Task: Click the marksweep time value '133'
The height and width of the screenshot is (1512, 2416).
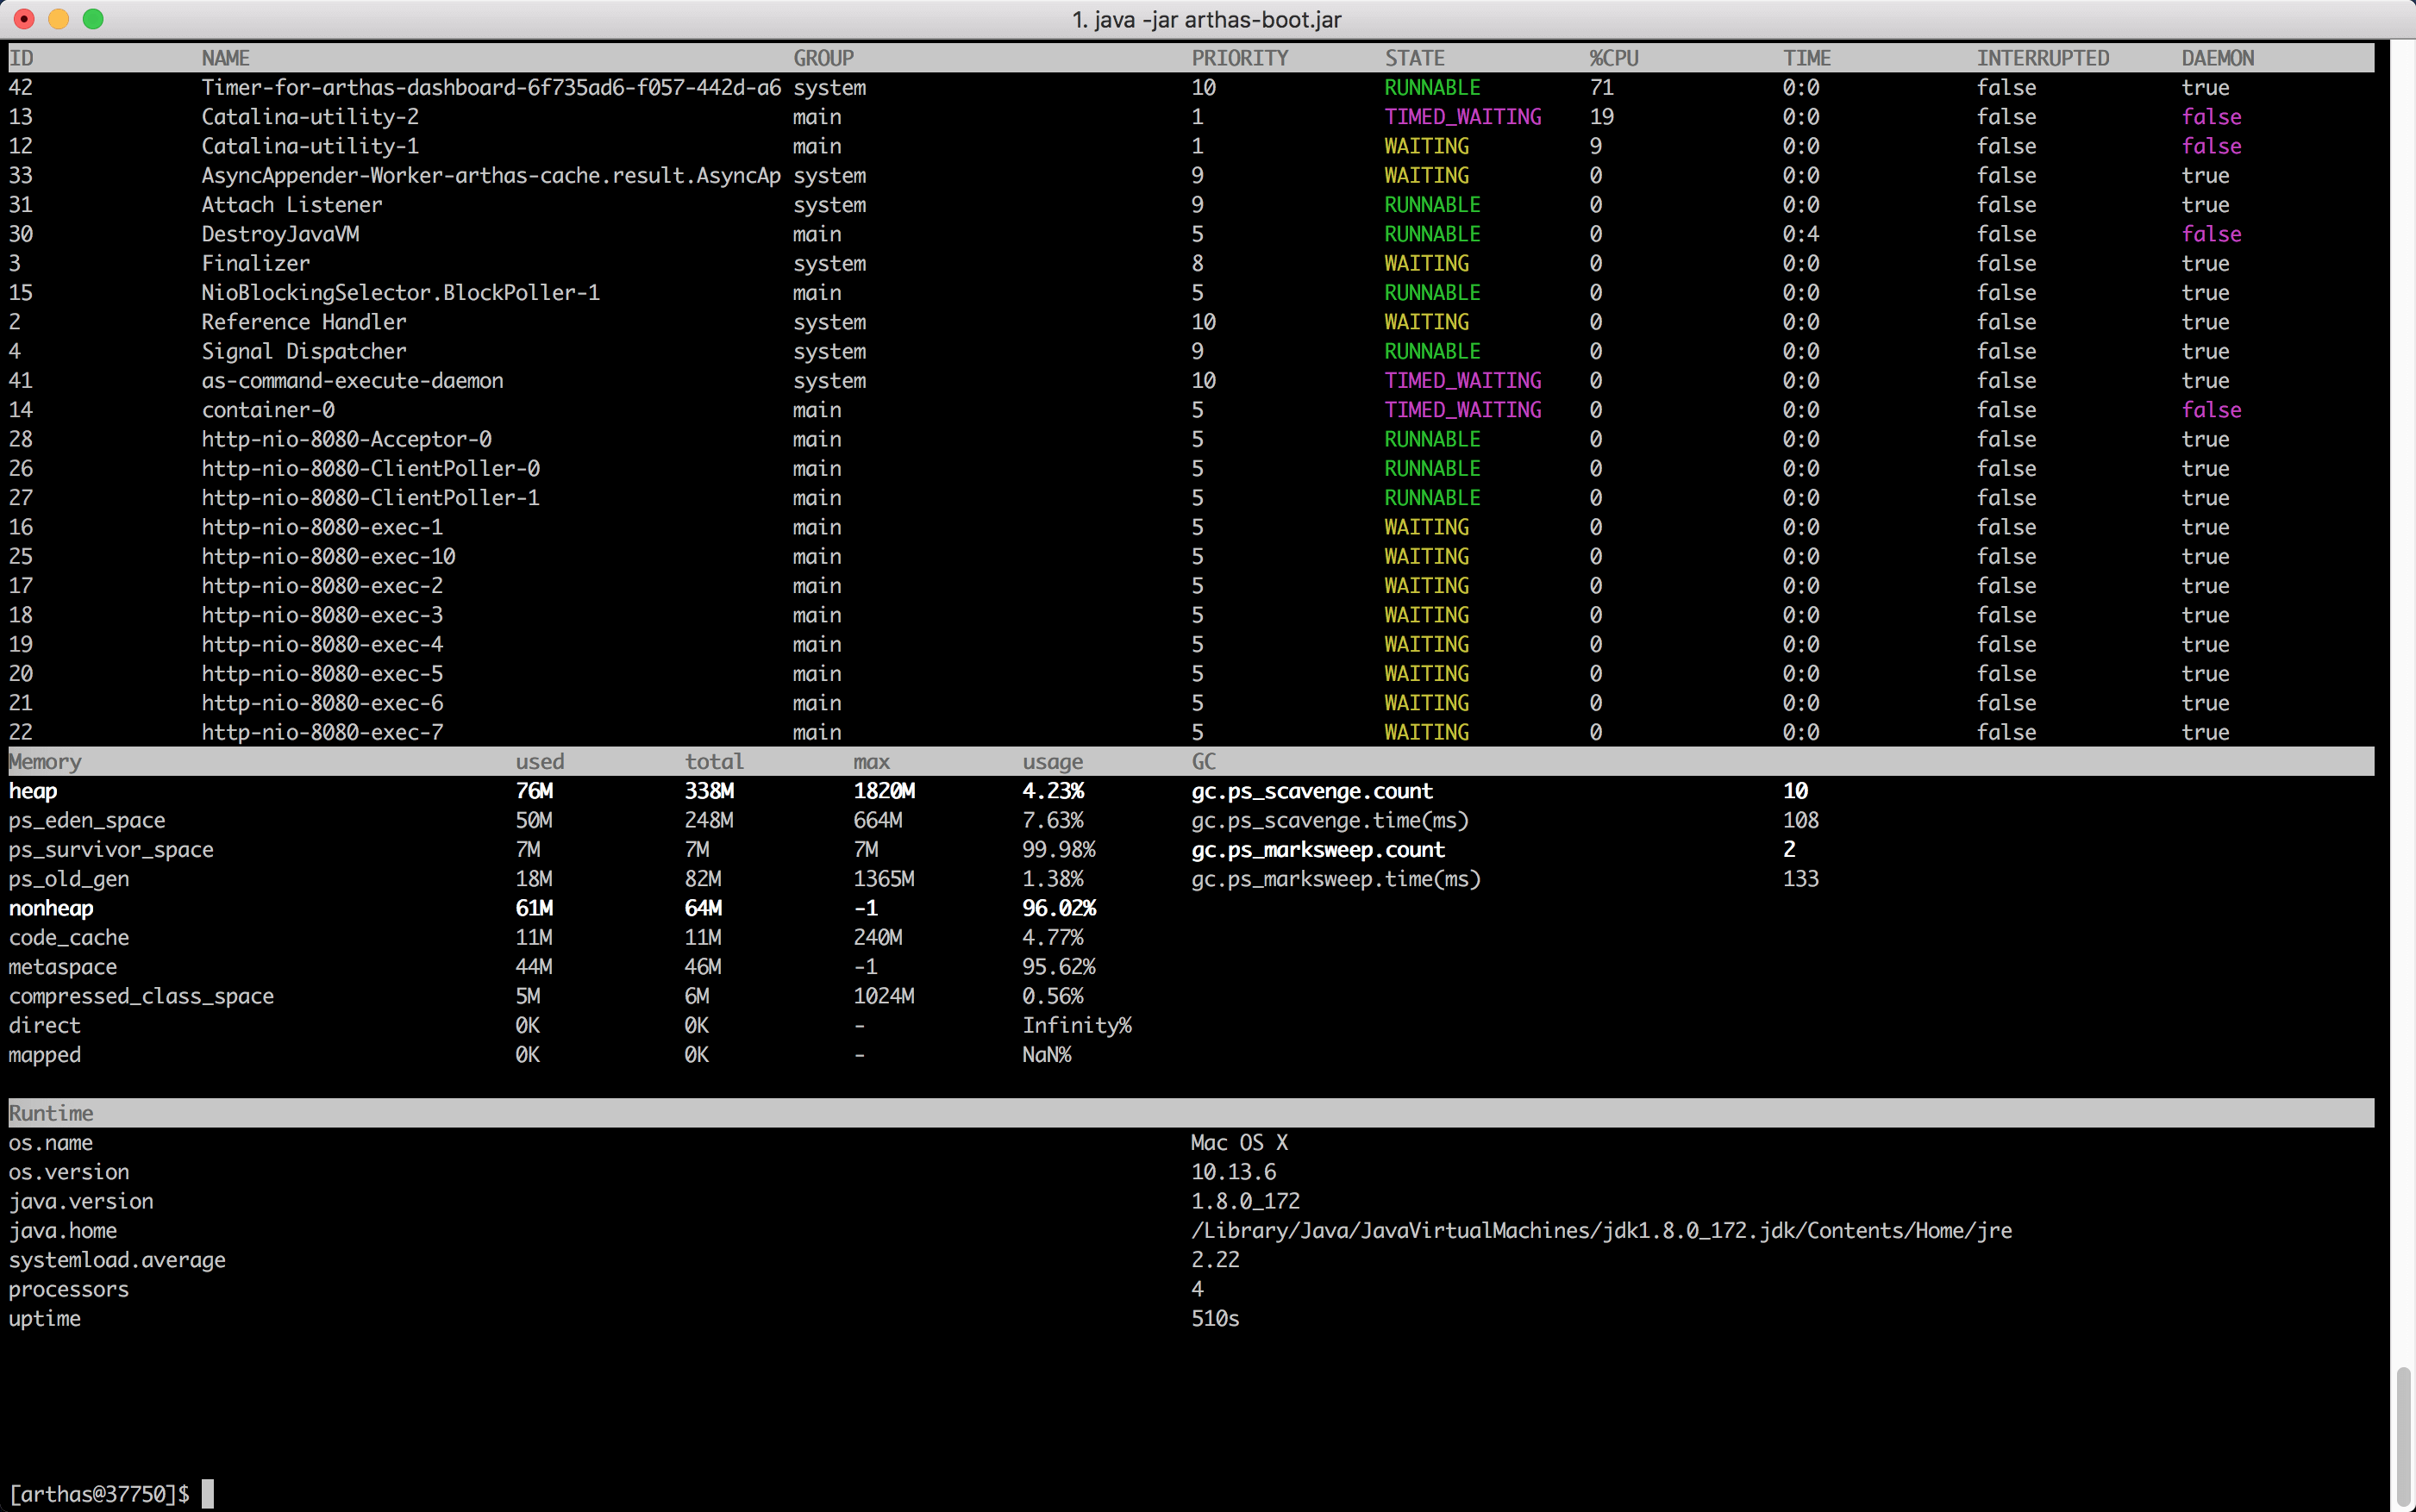Action: pos(1800,879)
